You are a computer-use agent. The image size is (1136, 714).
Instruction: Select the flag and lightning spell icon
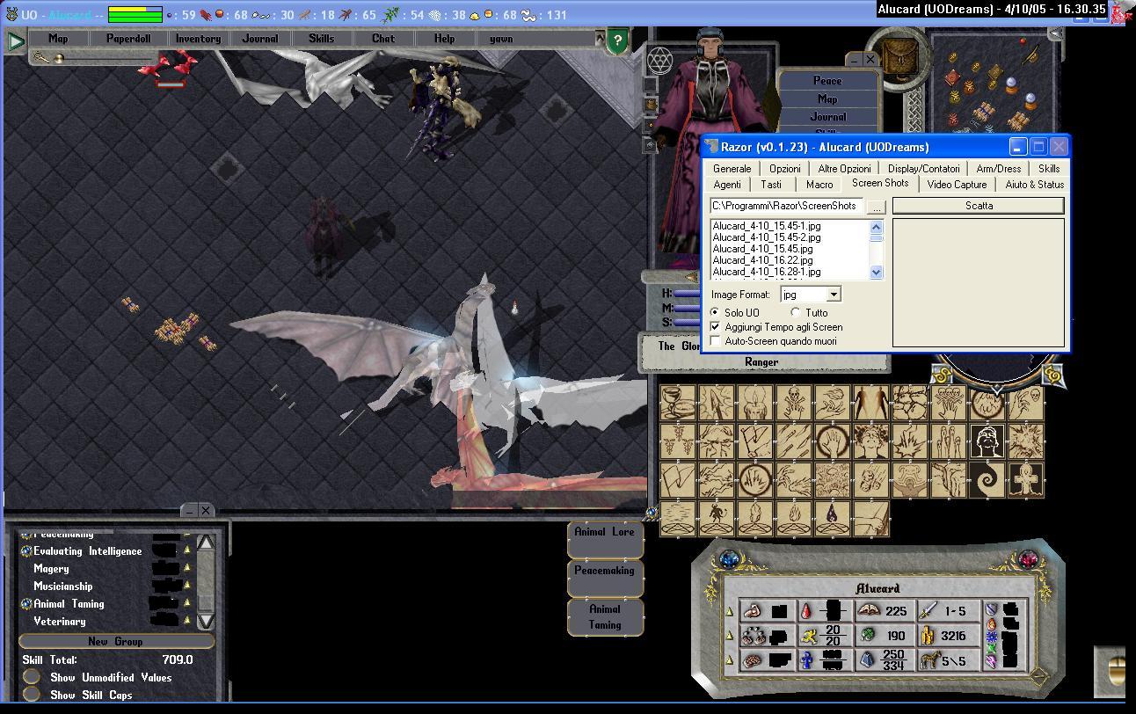[x=755, y=441]
